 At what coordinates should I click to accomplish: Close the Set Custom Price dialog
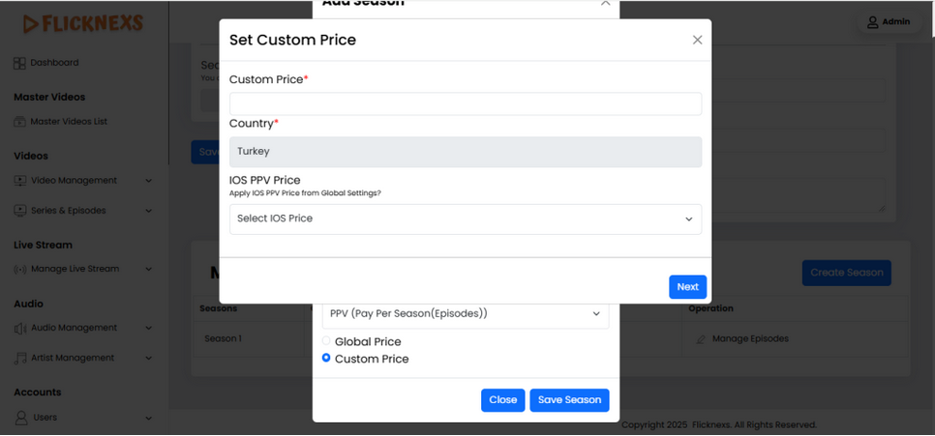[x=697, y=41]
